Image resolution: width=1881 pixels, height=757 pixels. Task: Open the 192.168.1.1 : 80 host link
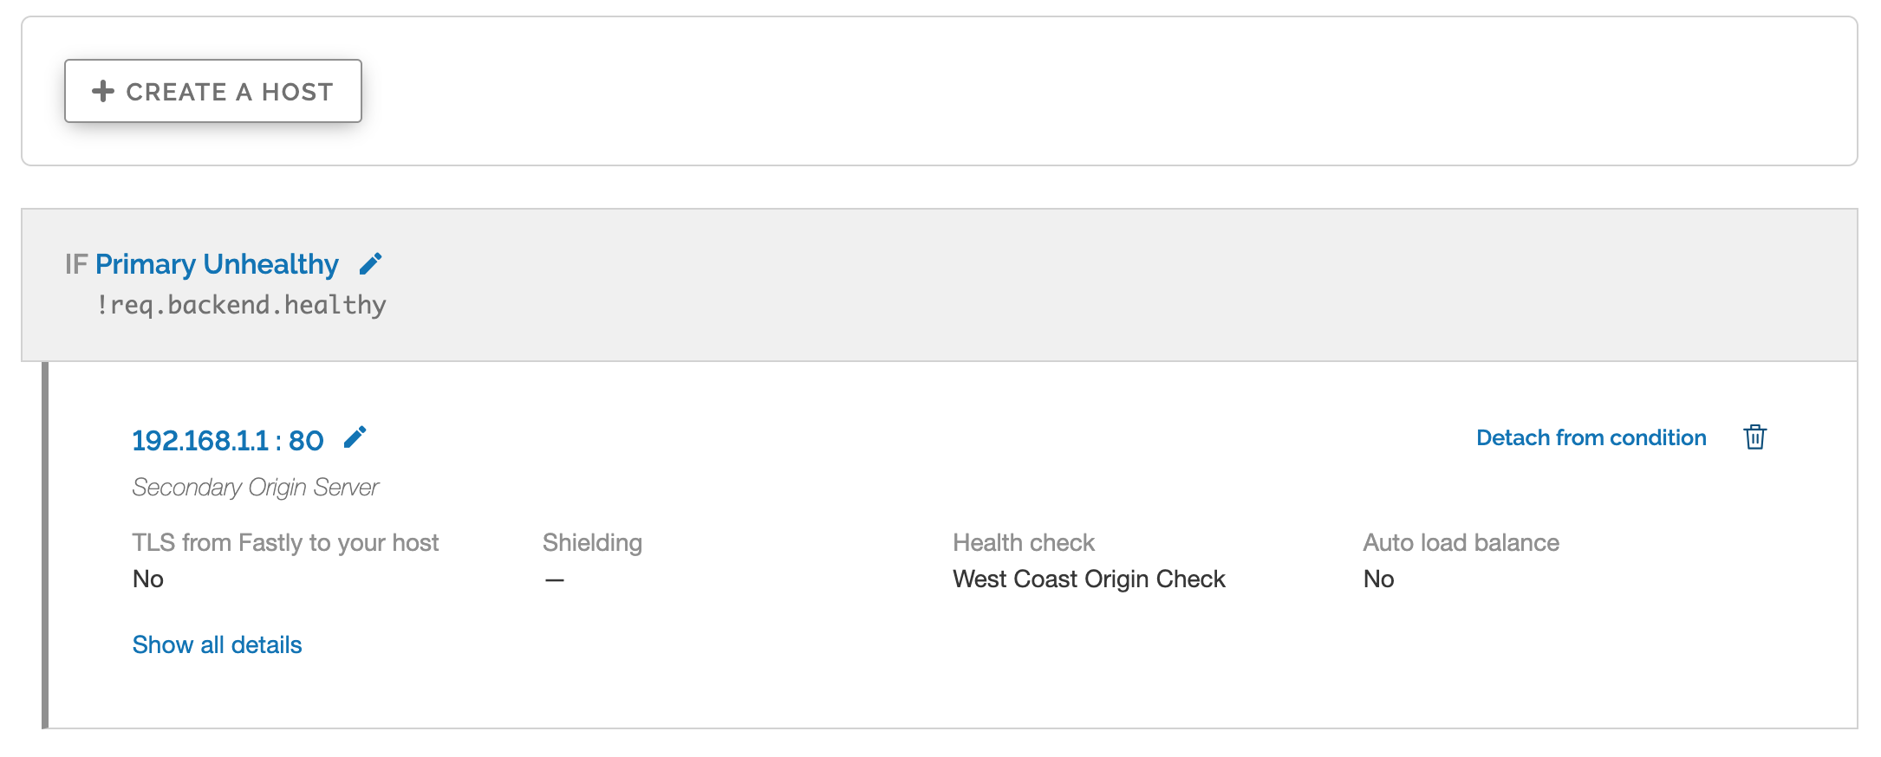pyautogui.click(x=227, y=440)
